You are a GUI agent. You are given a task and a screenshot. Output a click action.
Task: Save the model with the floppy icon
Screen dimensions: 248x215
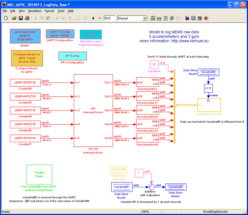(x=21, y=18)
